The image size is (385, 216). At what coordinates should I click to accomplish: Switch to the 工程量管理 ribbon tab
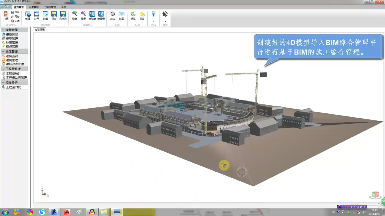click(x=50, y=7)
